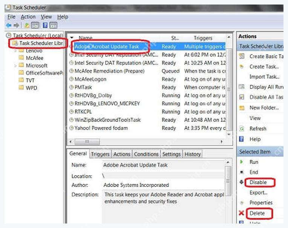The image size is (288, 228).
Task: Click the Create Basic Task icon
Action: [x=242, y=56]
